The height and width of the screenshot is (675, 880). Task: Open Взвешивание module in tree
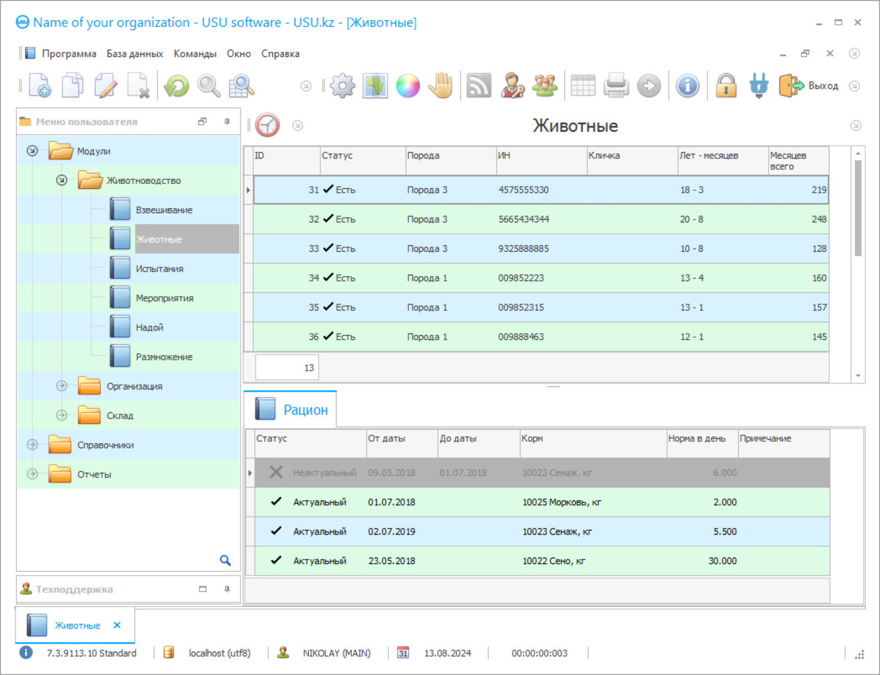click(164, 210)
